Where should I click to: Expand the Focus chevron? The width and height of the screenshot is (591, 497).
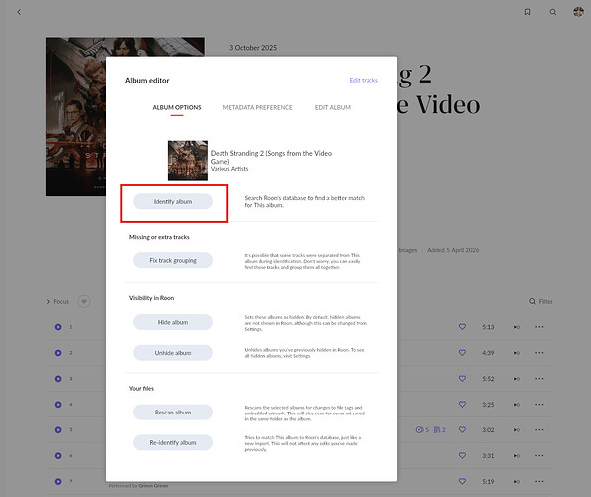48,301
